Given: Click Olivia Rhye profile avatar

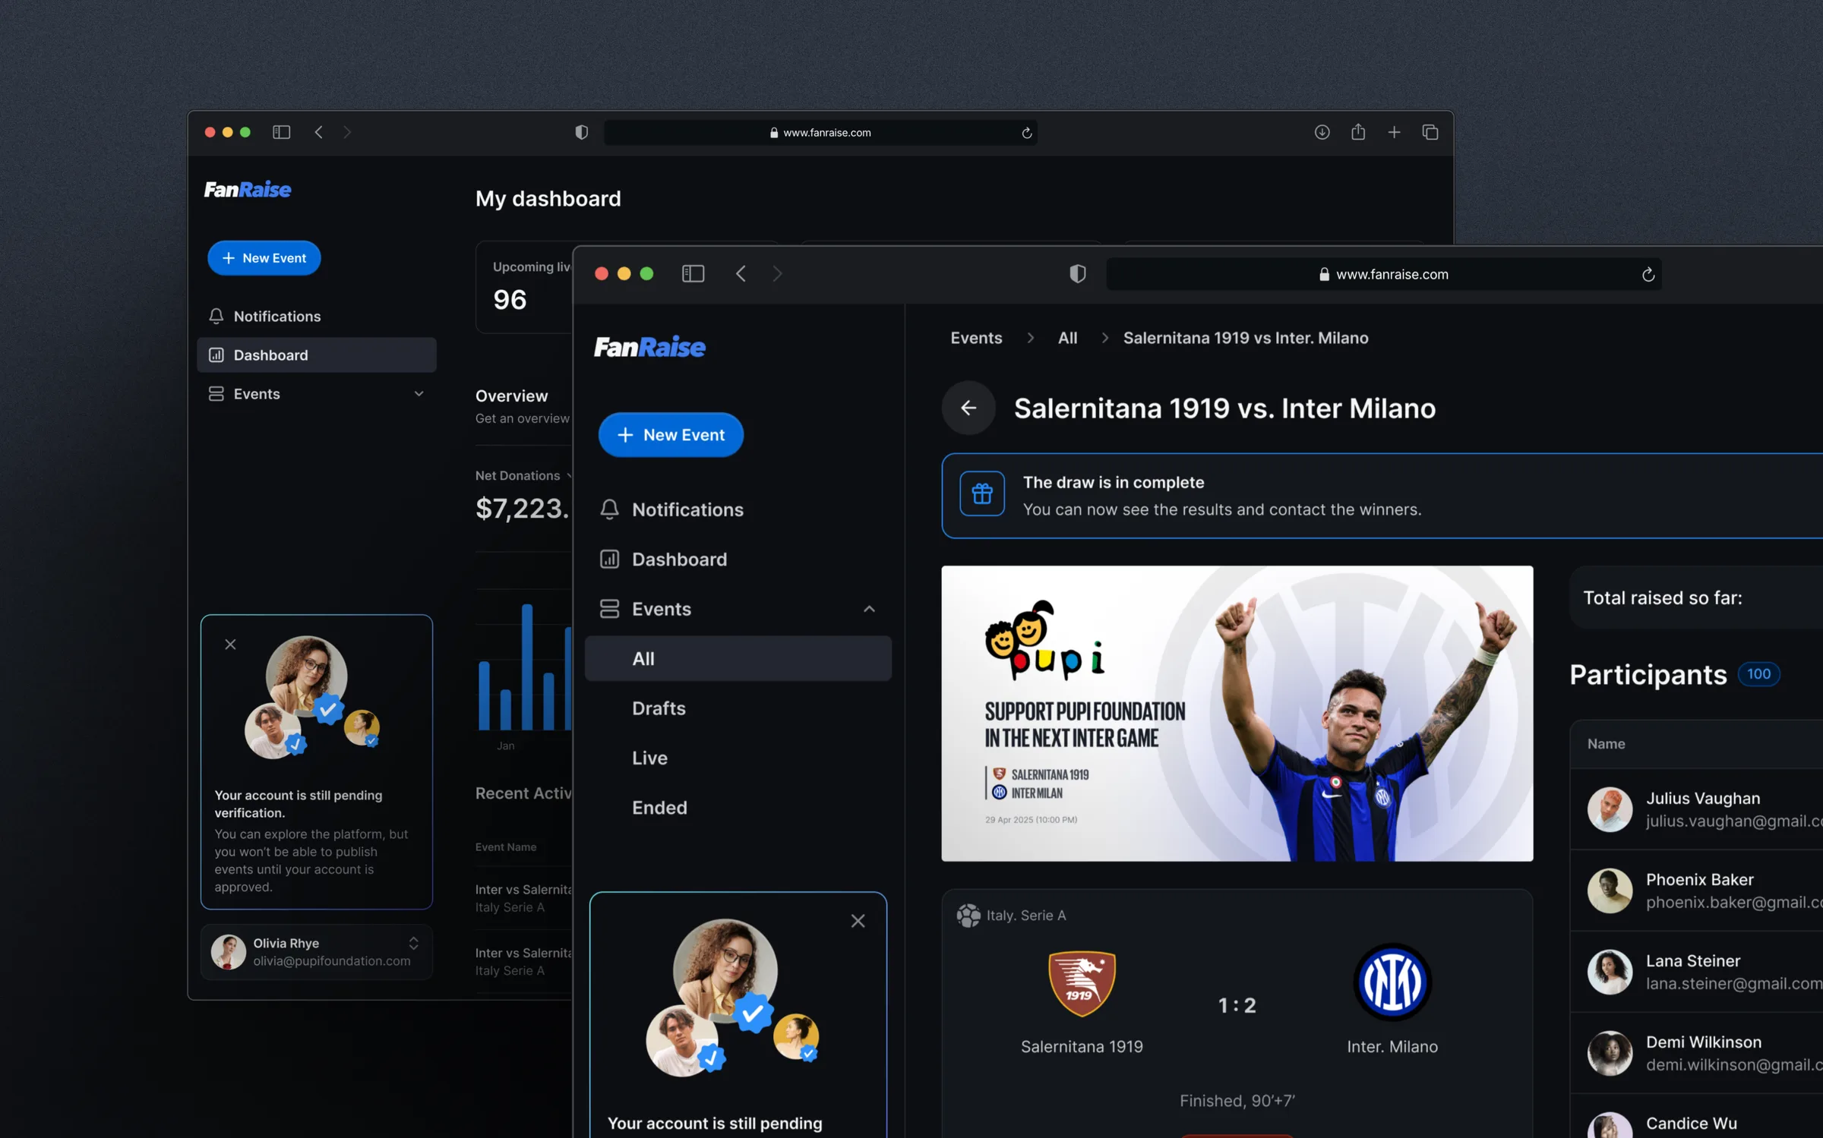Looking at the screenshot, I should click(x=228, y=952).
